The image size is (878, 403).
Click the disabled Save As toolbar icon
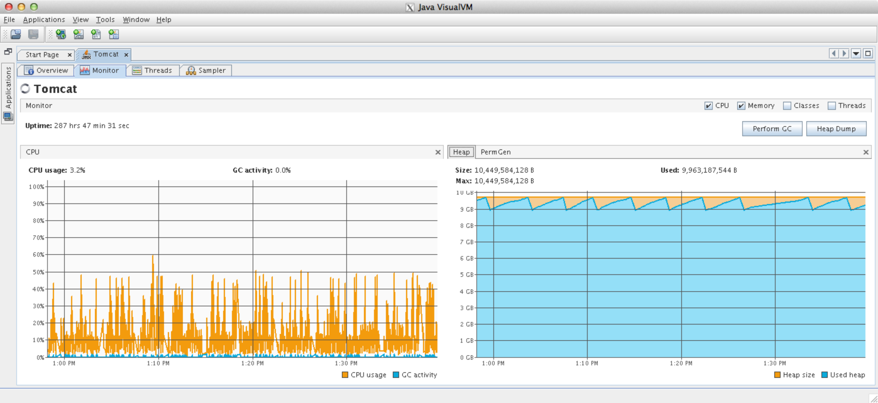(33, 35)
